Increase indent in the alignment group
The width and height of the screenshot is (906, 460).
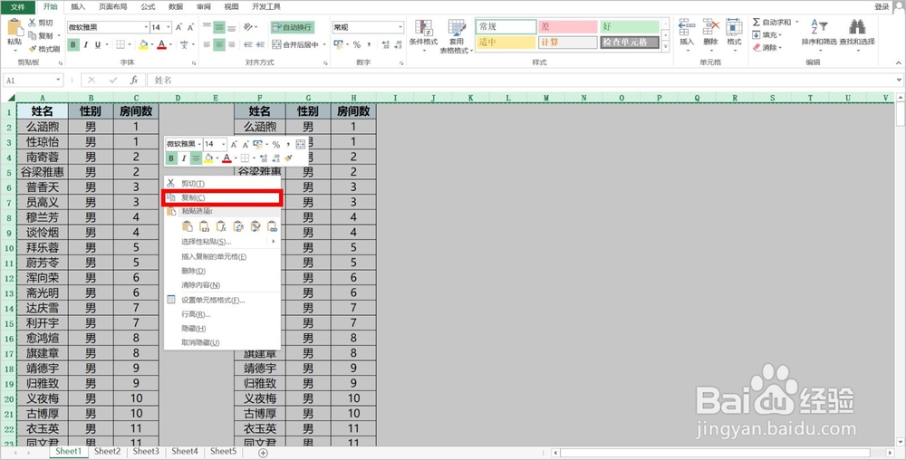point(260,44)
